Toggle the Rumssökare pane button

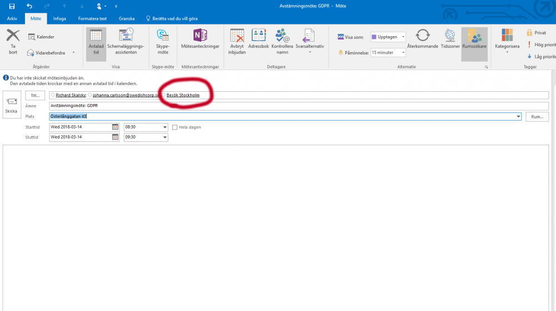click(474, 36)
